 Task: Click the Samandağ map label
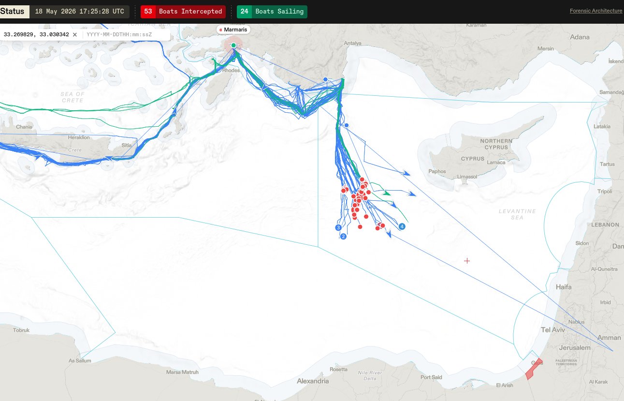[x=612, y=92]
